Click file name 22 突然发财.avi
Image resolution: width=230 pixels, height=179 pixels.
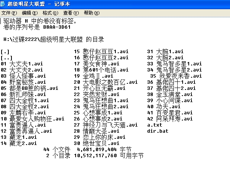[97, 94]
